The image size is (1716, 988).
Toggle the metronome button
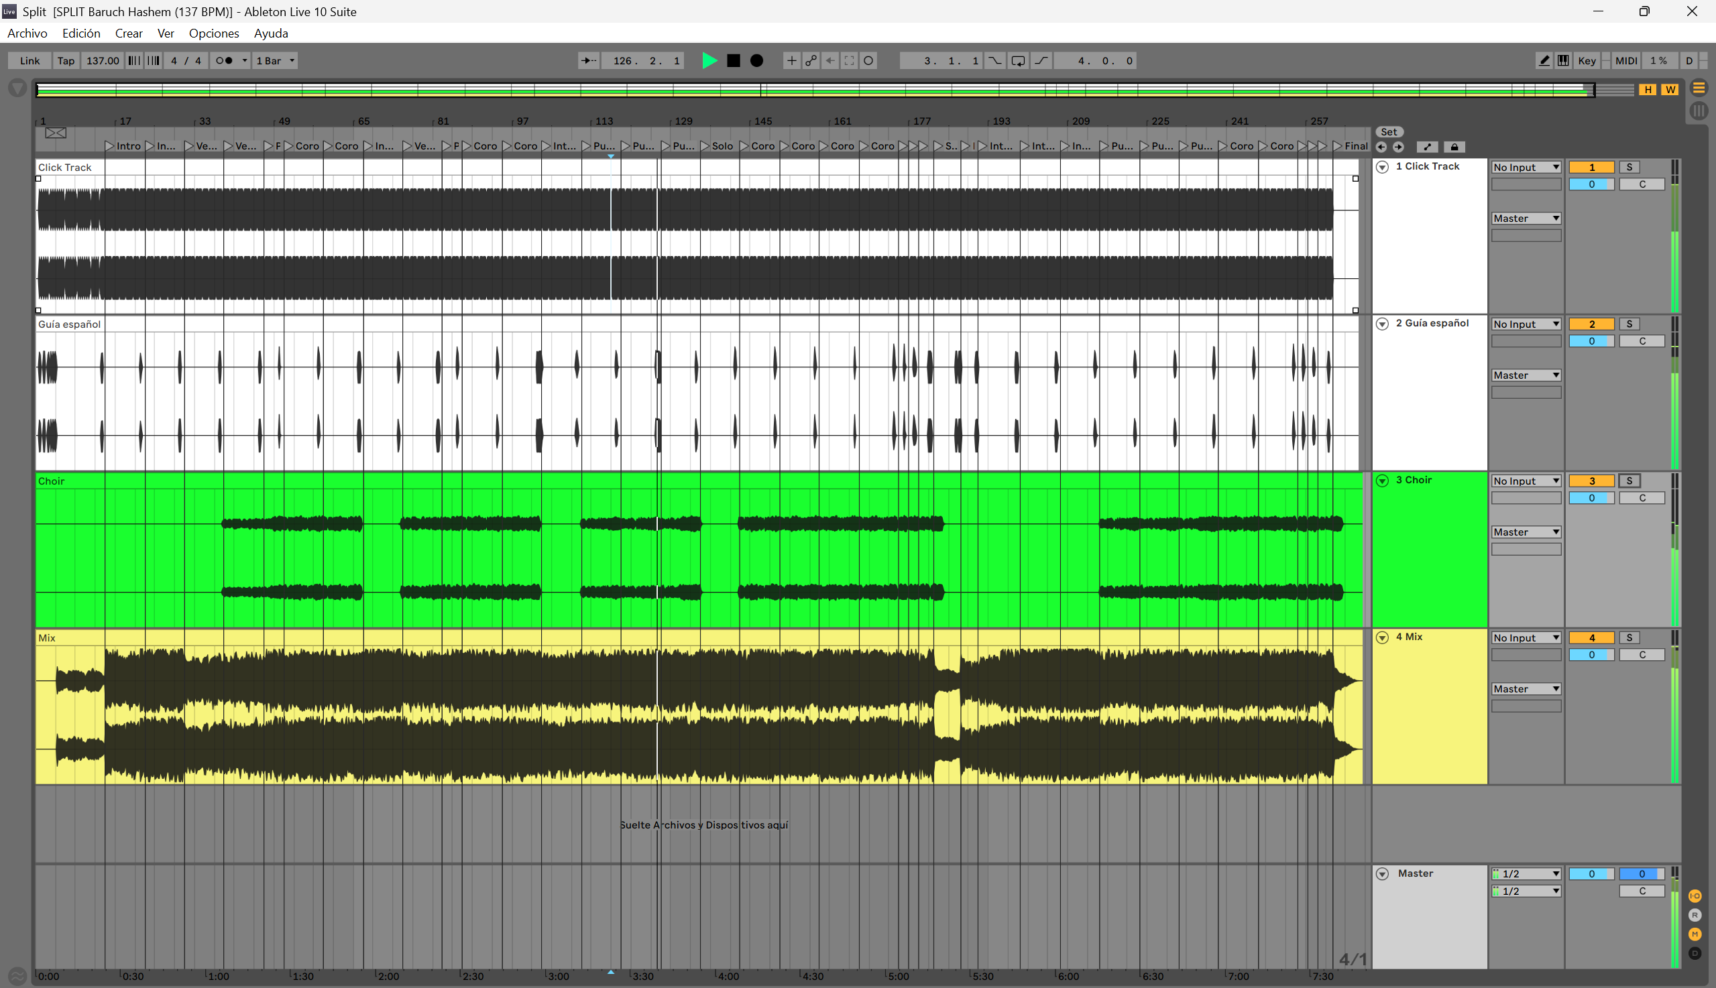tap(224, 60)
